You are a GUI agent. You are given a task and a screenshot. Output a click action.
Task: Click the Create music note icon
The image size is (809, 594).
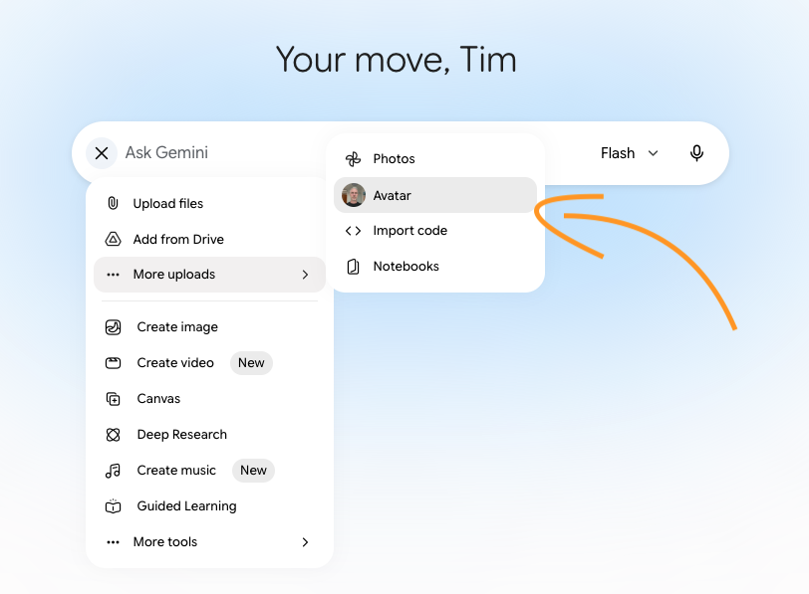tap(113, 471)
